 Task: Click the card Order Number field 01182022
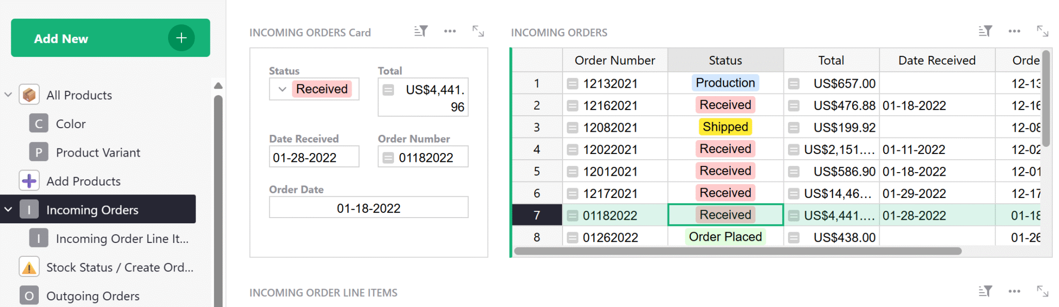[x=423, y=157]
